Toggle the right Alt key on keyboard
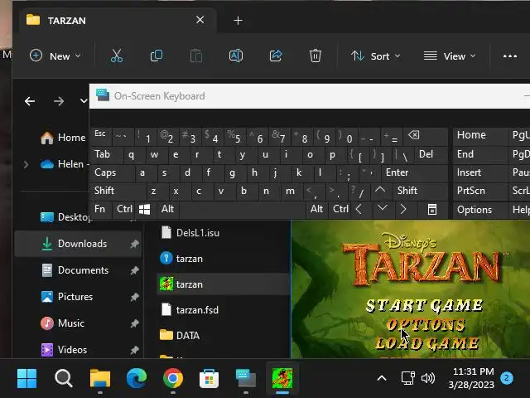This screenshot has height=398, width=530. pyautogui.click(x=316, y=210)
